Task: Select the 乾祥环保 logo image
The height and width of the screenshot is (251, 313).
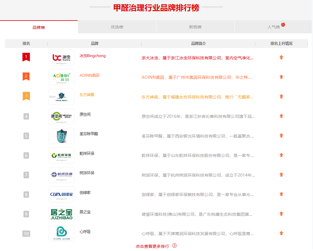Action: point(61,155)
